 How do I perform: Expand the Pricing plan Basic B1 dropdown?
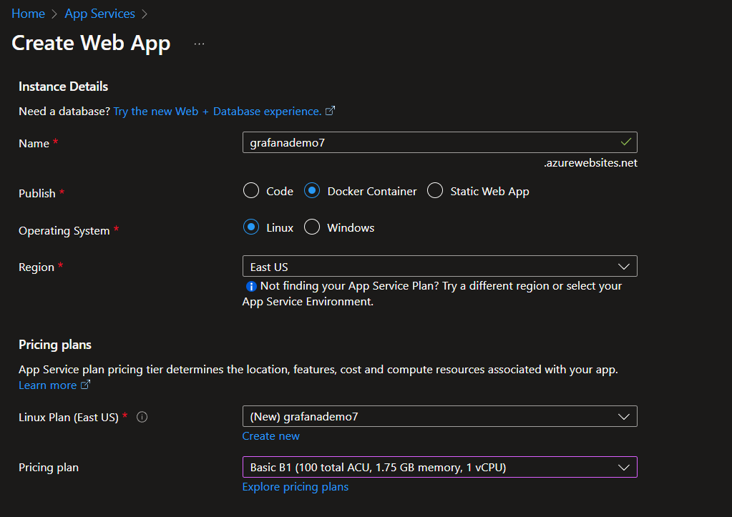pyautogui.click(x=440, y=467)
